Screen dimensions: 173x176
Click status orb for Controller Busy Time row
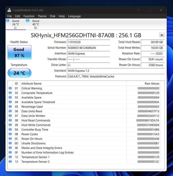coord(10,129)
